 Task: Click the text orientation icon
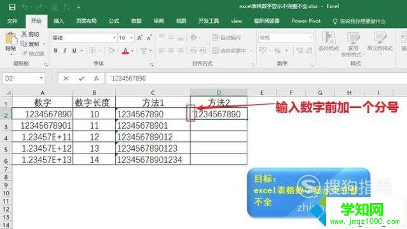pos(193,37)
